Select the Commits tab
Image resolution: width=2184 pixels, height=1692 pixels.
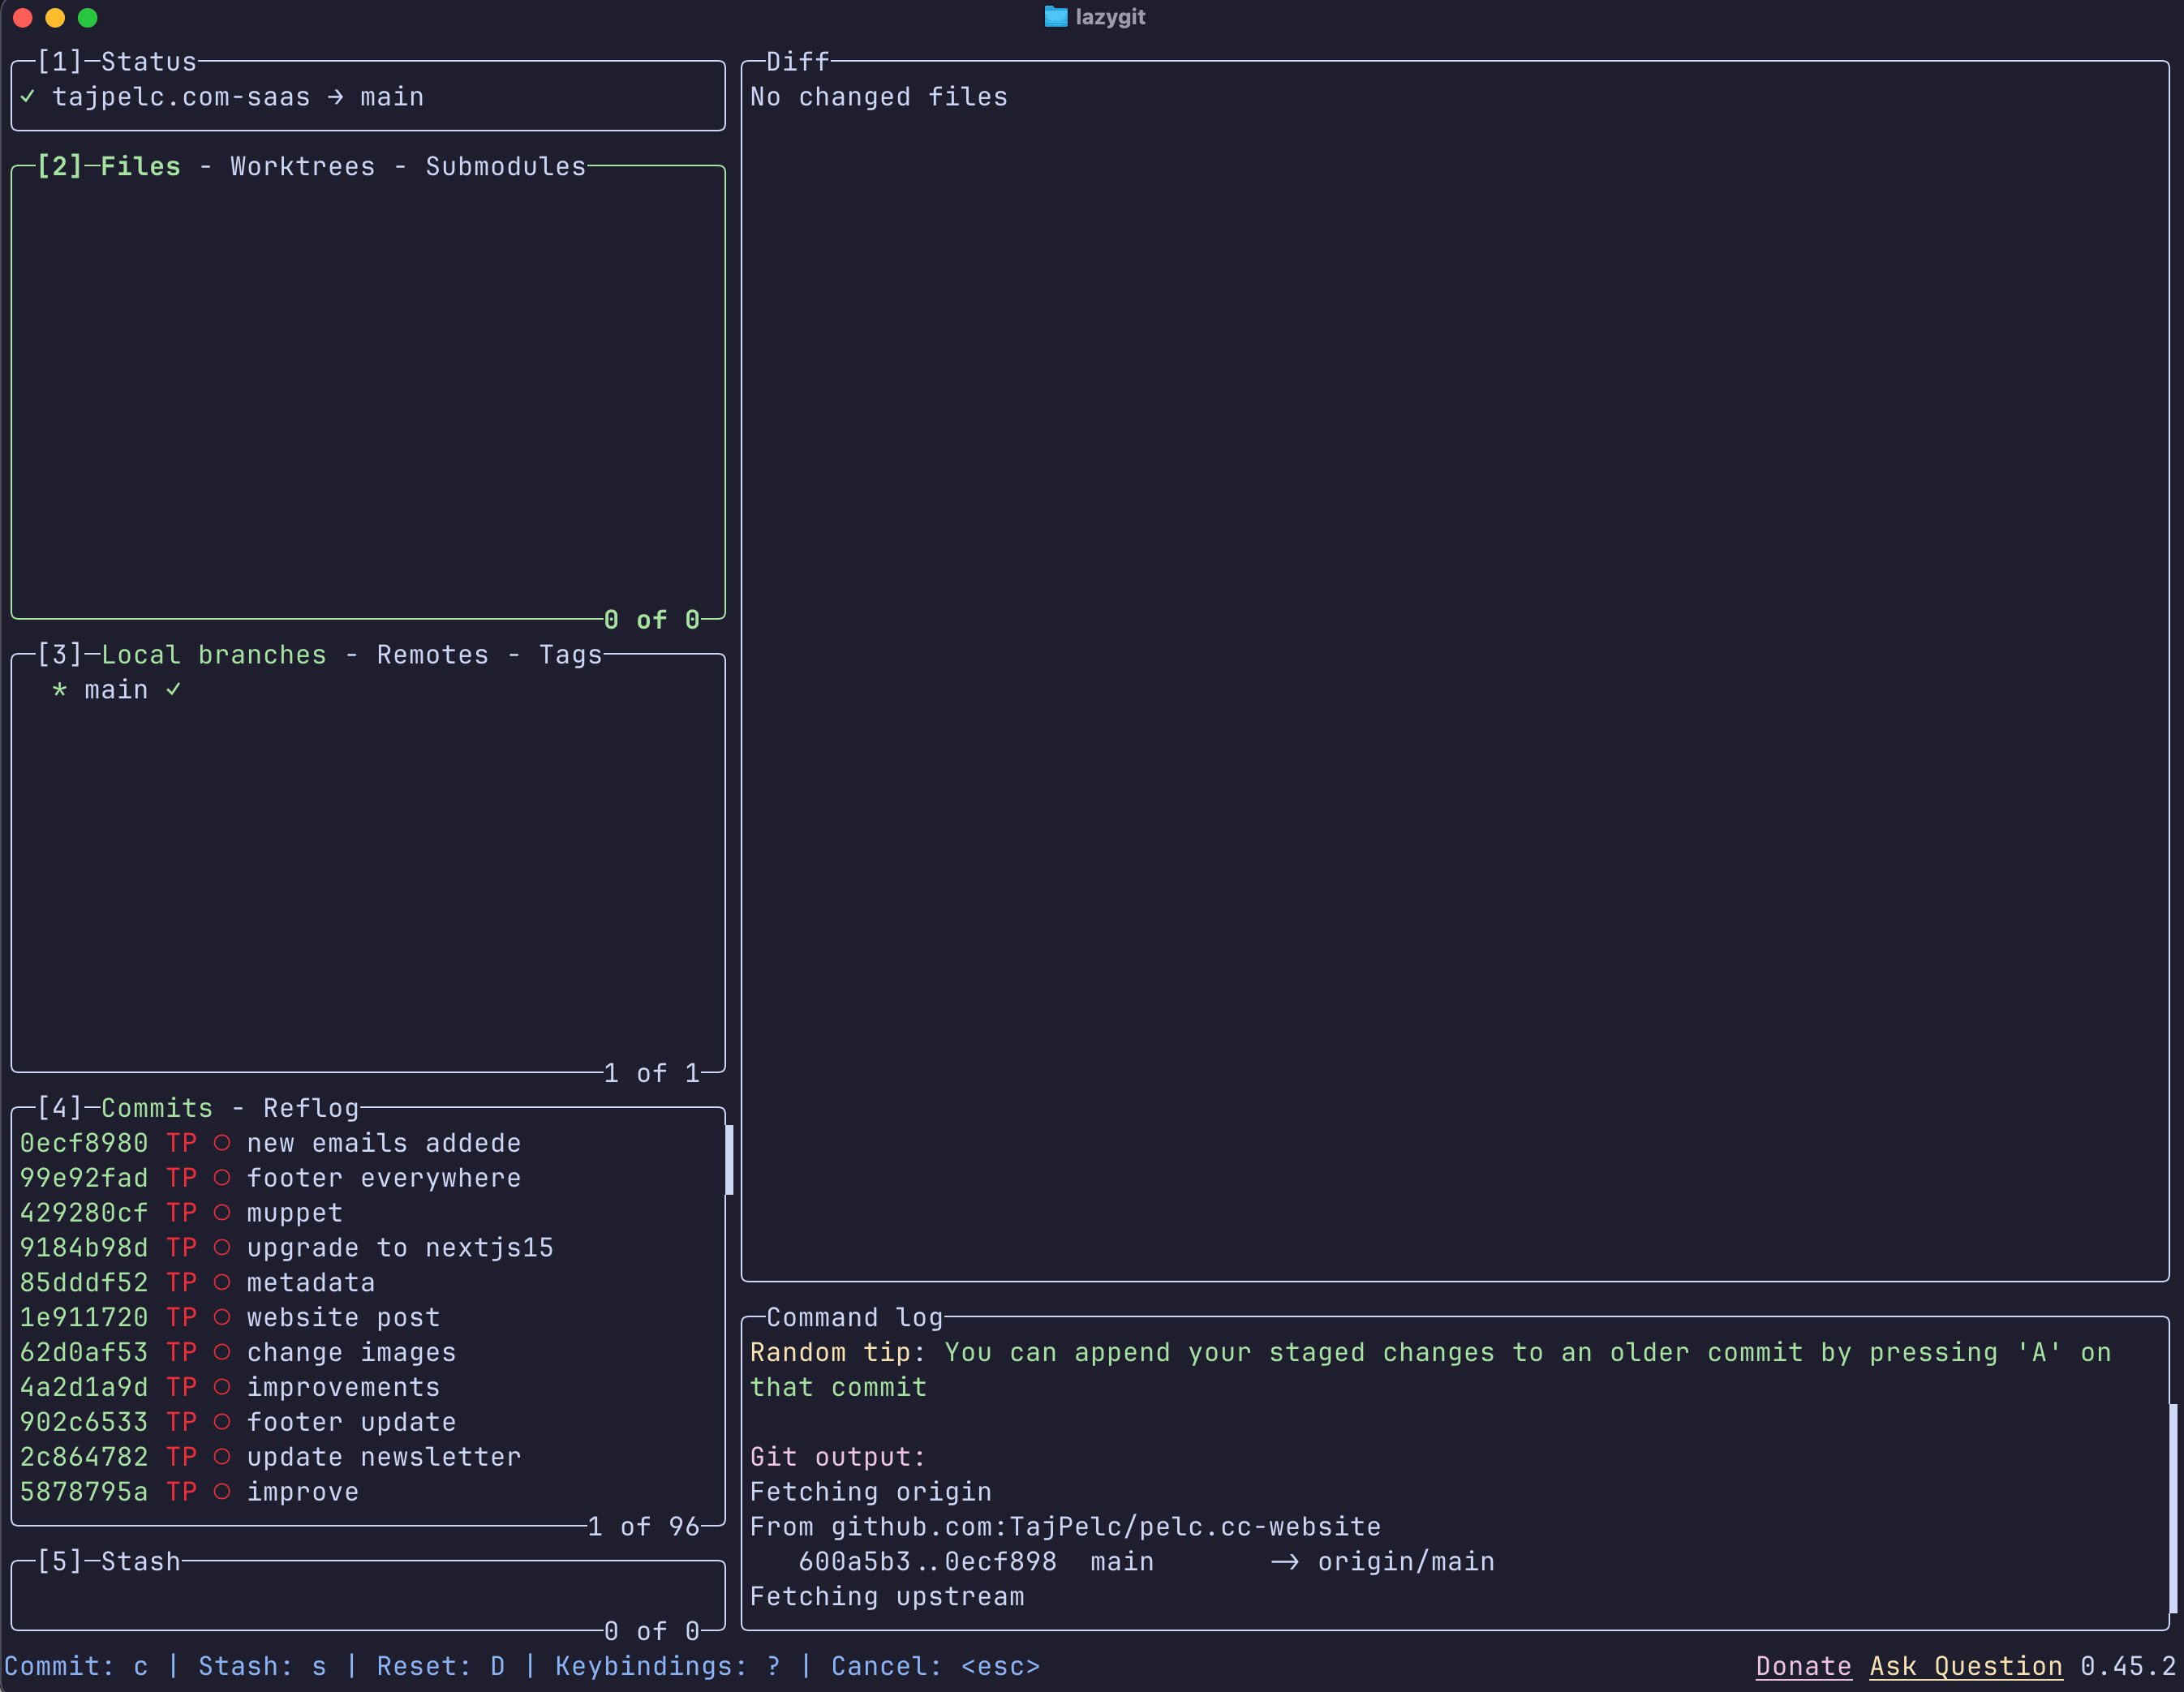[x=157, y=1108]
